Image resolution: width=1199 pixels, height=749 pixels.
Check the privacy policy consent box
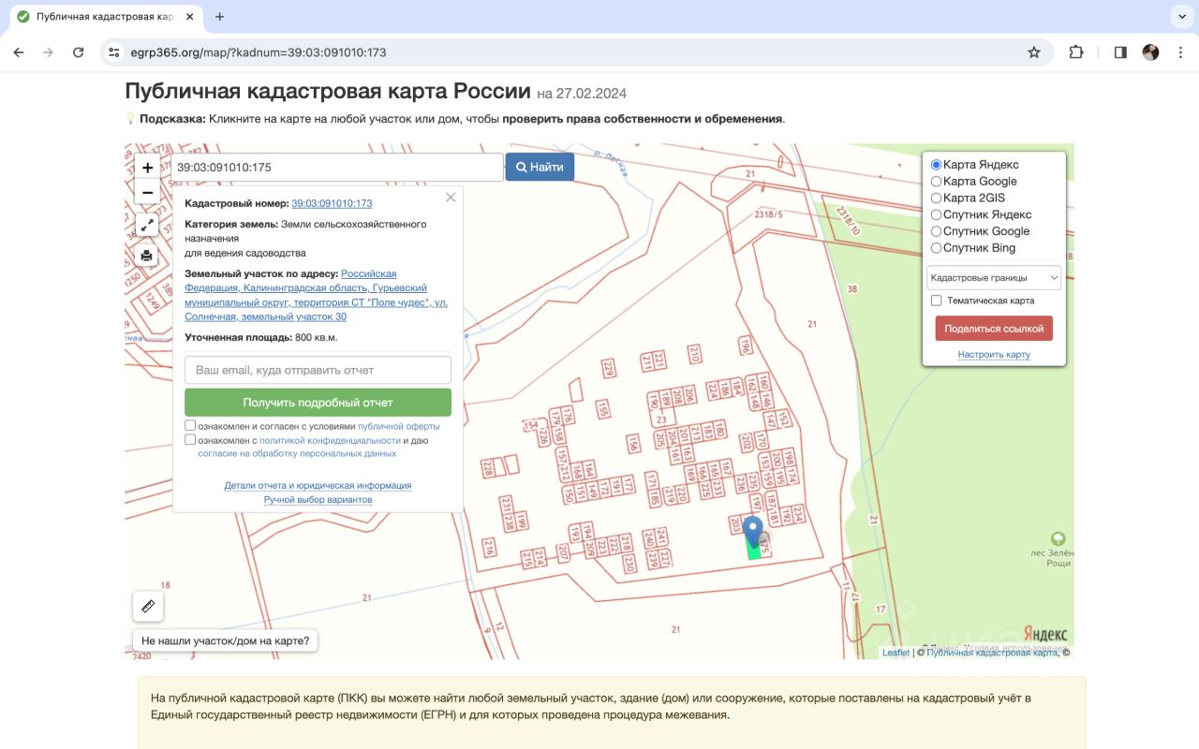pyautogui.click(x=190, y=440)
